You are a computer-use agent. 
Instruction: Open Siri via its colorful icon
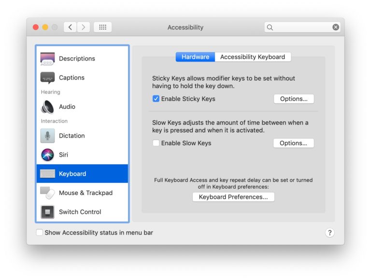(x=47, y=155)
